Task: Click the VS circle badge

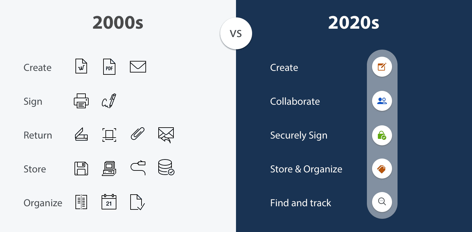Action: (236, 34)
